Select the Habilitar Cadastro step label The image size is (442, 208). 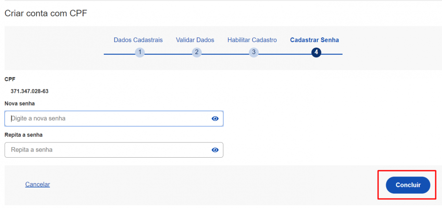click(x=252, y=40)
